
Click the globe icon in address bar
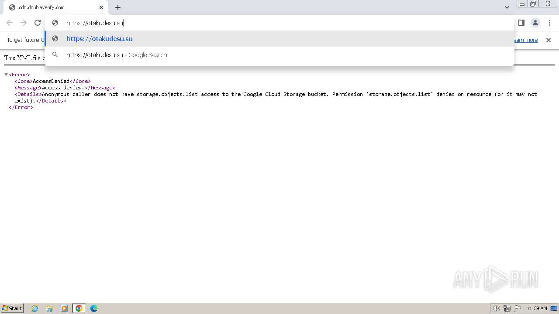tap(55, 23)
